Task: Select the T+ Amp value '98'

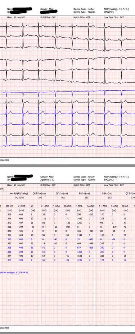Action: coord(102,222)
